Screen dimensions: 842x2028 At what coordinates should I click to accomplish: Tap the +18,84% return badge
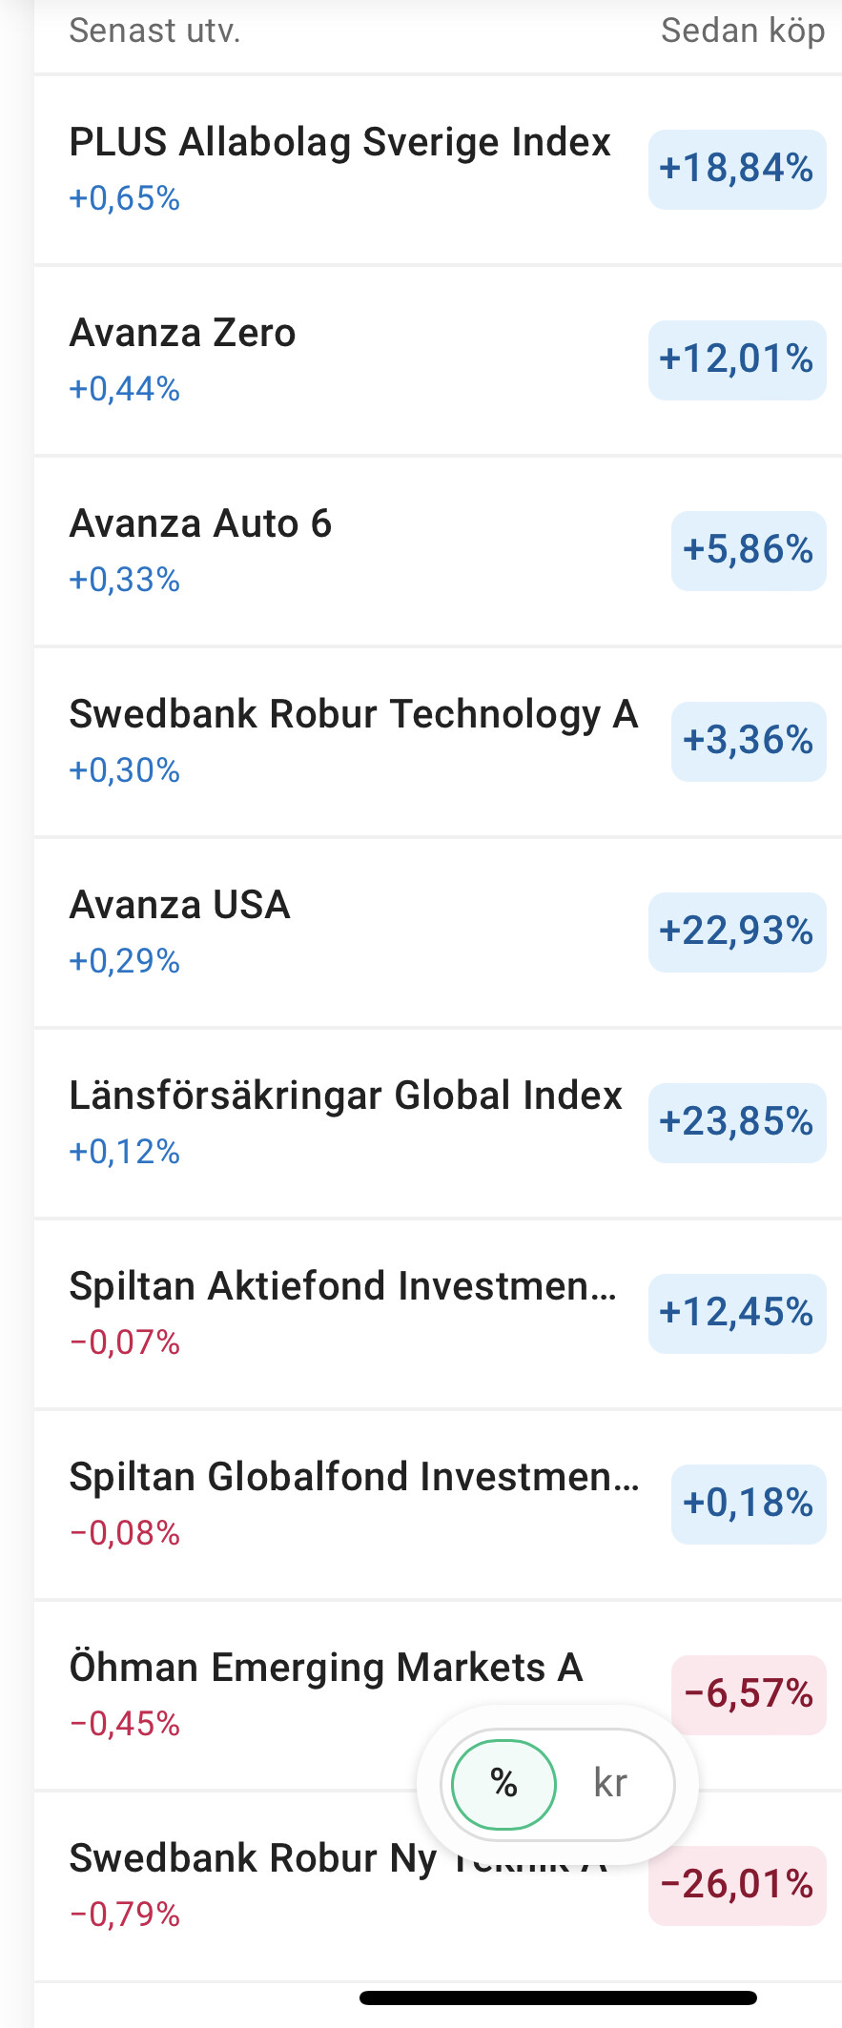(x=736, y=169)
